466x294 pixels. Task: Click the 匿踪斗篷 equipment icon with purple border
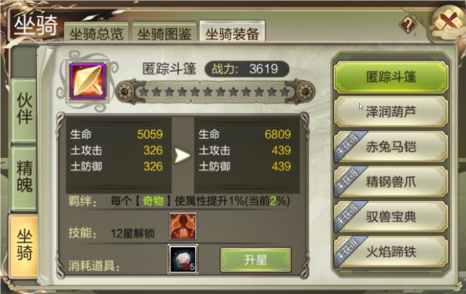(x=87, y=81)
